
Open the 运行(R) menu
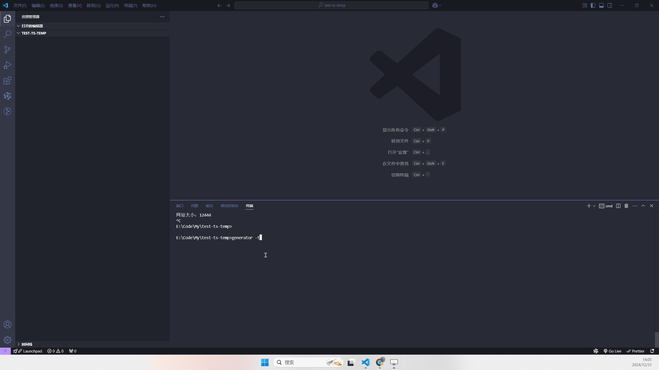click(112, 5)
